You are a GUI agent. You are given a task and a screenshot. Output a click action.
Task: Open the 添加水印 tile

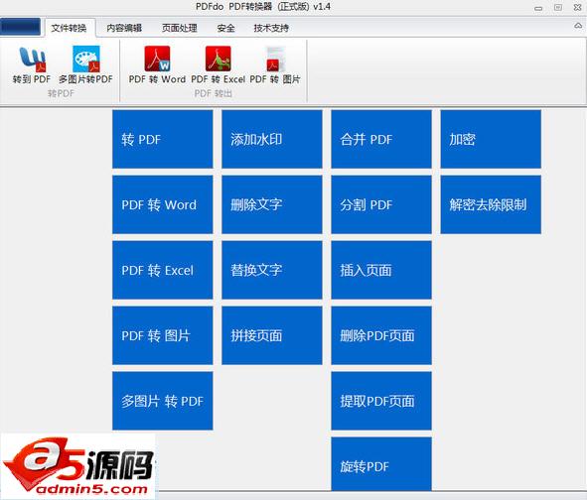tap(272, 139)
